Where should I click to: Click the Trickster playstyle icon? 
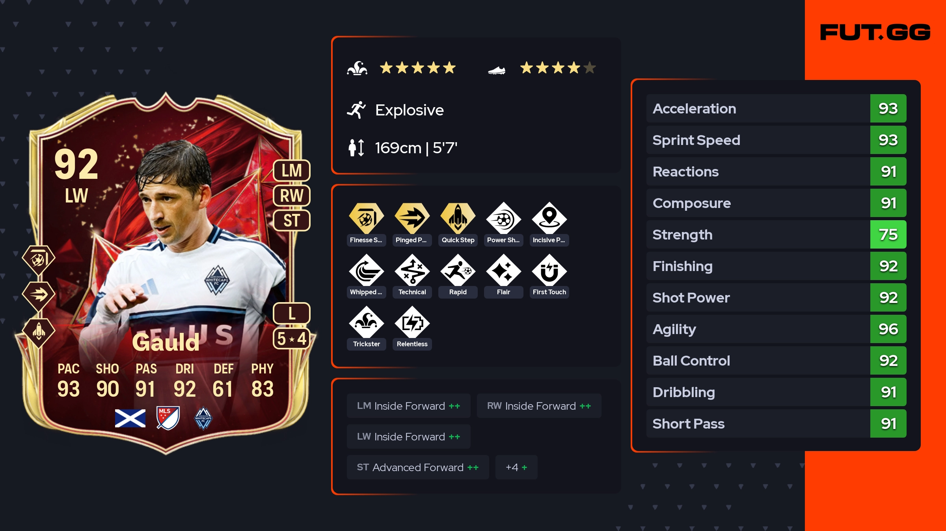(x=366, y=322)
